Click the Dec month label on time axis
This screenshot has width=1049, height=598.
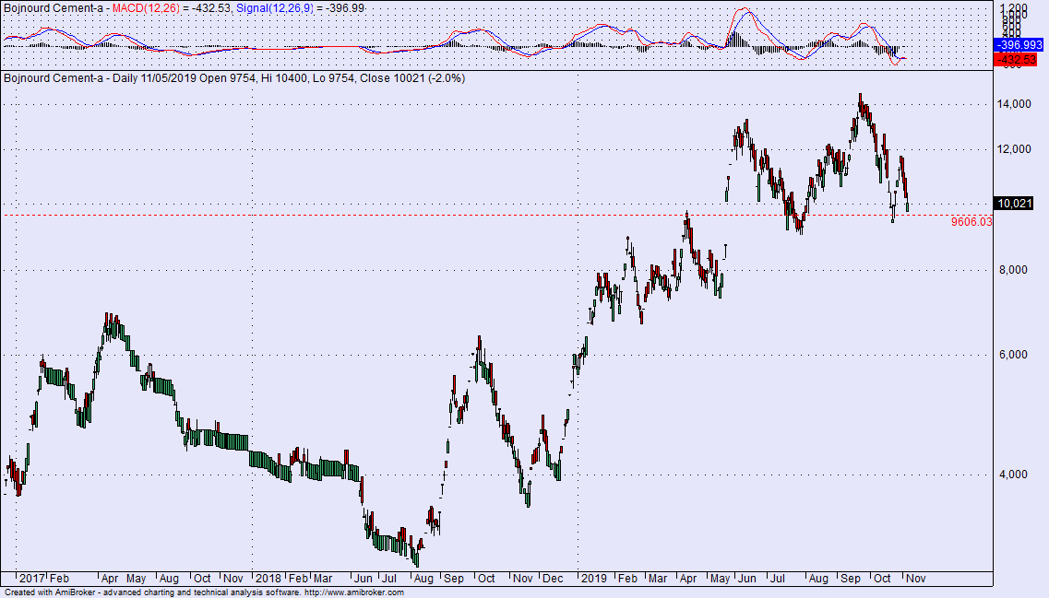pyautogui.click(x=553, y=579)
